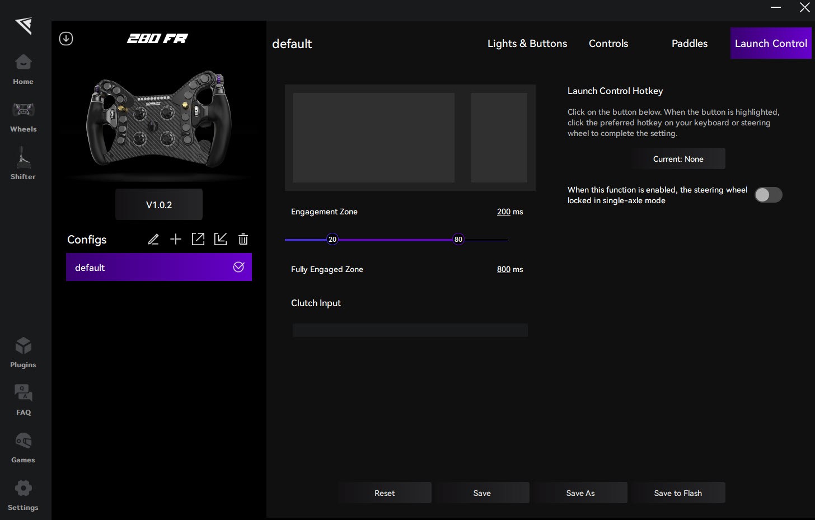The image size is (815, 520).
Task: Delete config with the trash icon
Action: pyautogui.click(x=243, y=240)
